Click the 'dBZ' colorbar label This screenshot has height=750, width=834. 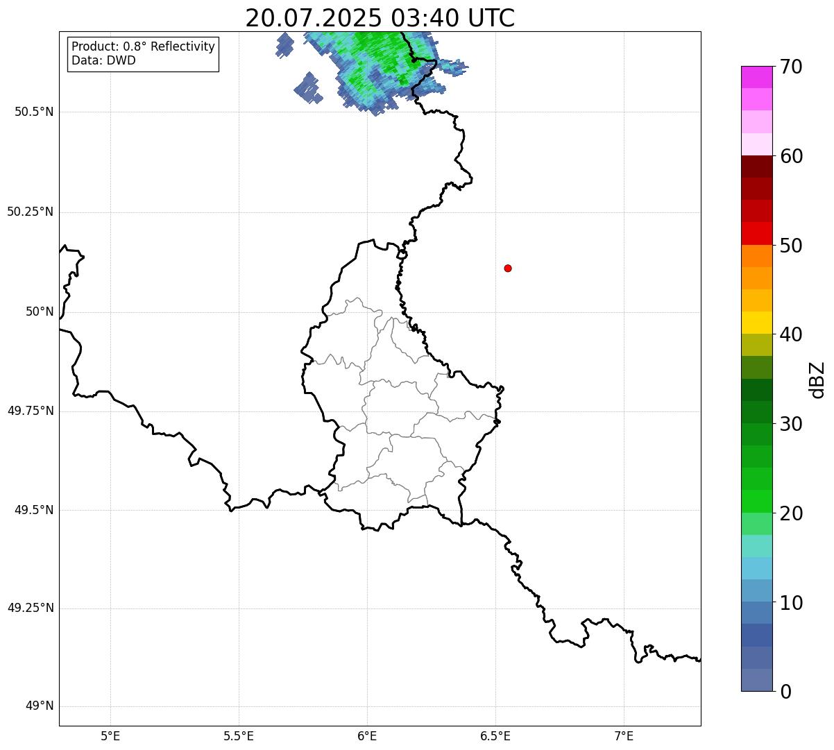817,380
